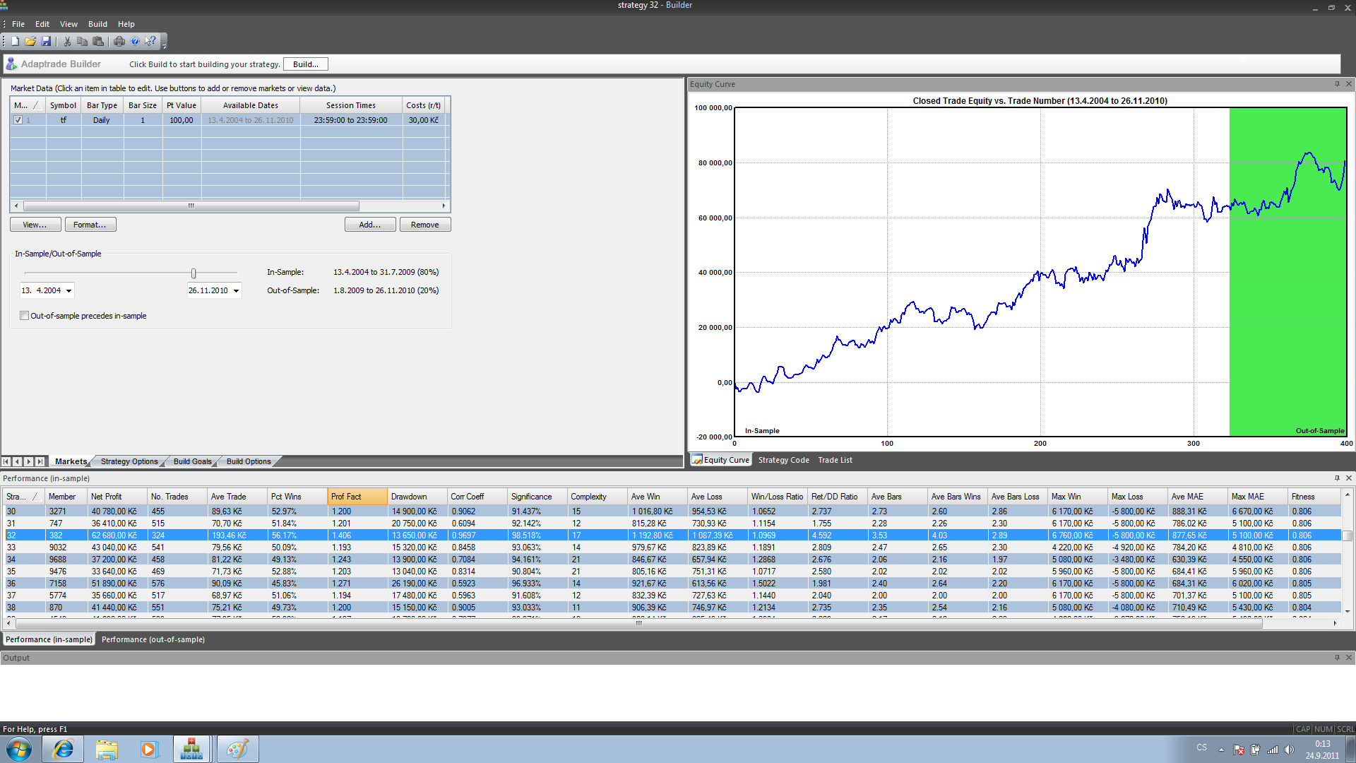Uncheck market 1 row checkbox
Image resolution: width=1356 pixels, height=763 pixels.
(x=18, y=120)
